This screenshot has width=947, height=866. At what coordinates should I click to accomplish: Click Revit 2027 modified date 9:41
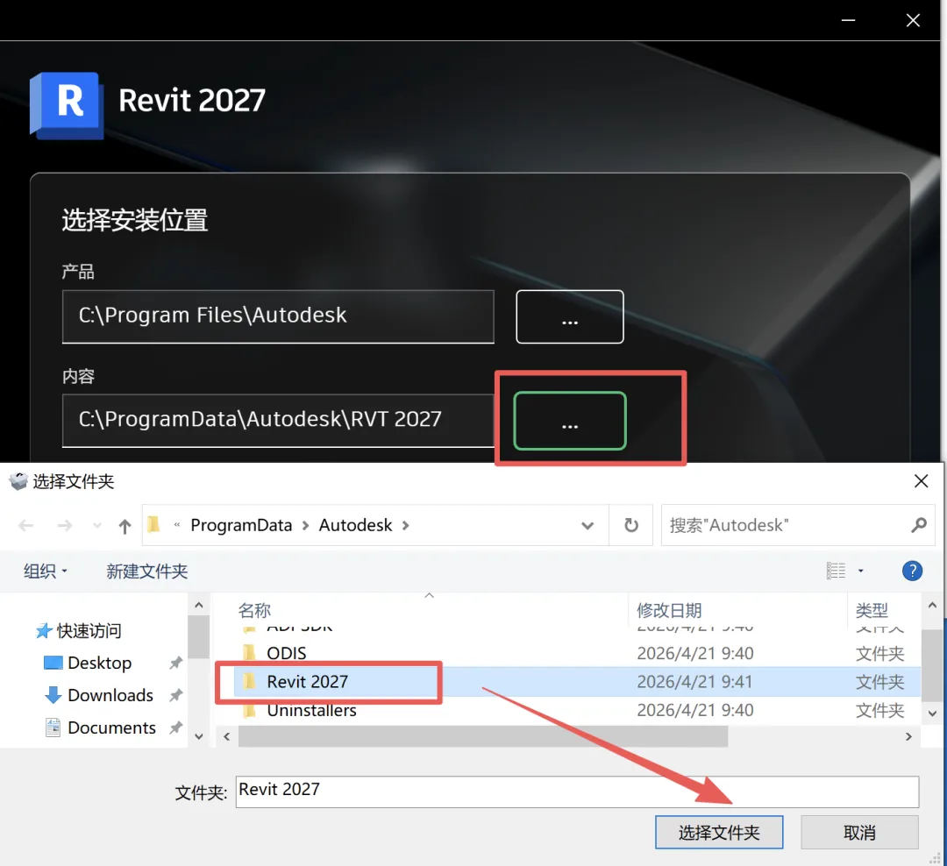point(694,681)
